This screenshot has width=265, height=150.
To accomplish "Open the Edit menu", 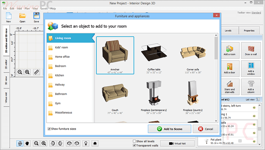I will 12,8.
